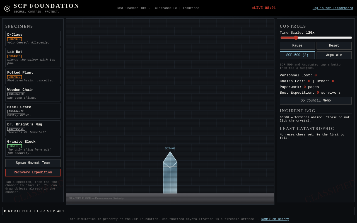Click the SCP-409 crystal in chamber
This screenshot has height=223, width=357.
(170, 173)
